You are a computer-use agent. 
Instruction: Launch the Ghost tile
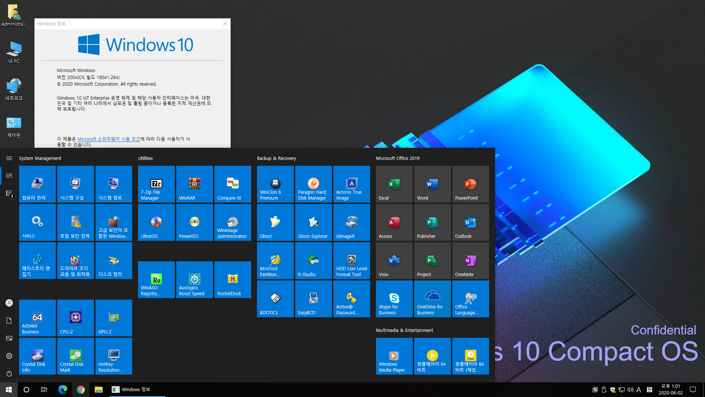(275, 222)
